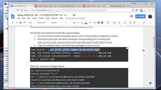Switch to first Instant Client for Linux tab

46,6
